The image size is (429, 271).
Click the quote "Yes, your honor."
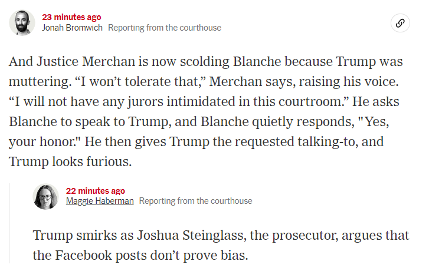tap(199, 131)
